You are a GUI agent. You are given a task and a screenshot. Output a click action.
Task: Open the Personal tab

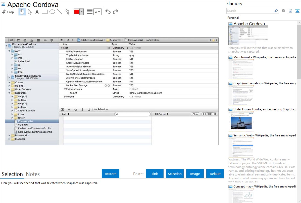[x=233, y=18]
